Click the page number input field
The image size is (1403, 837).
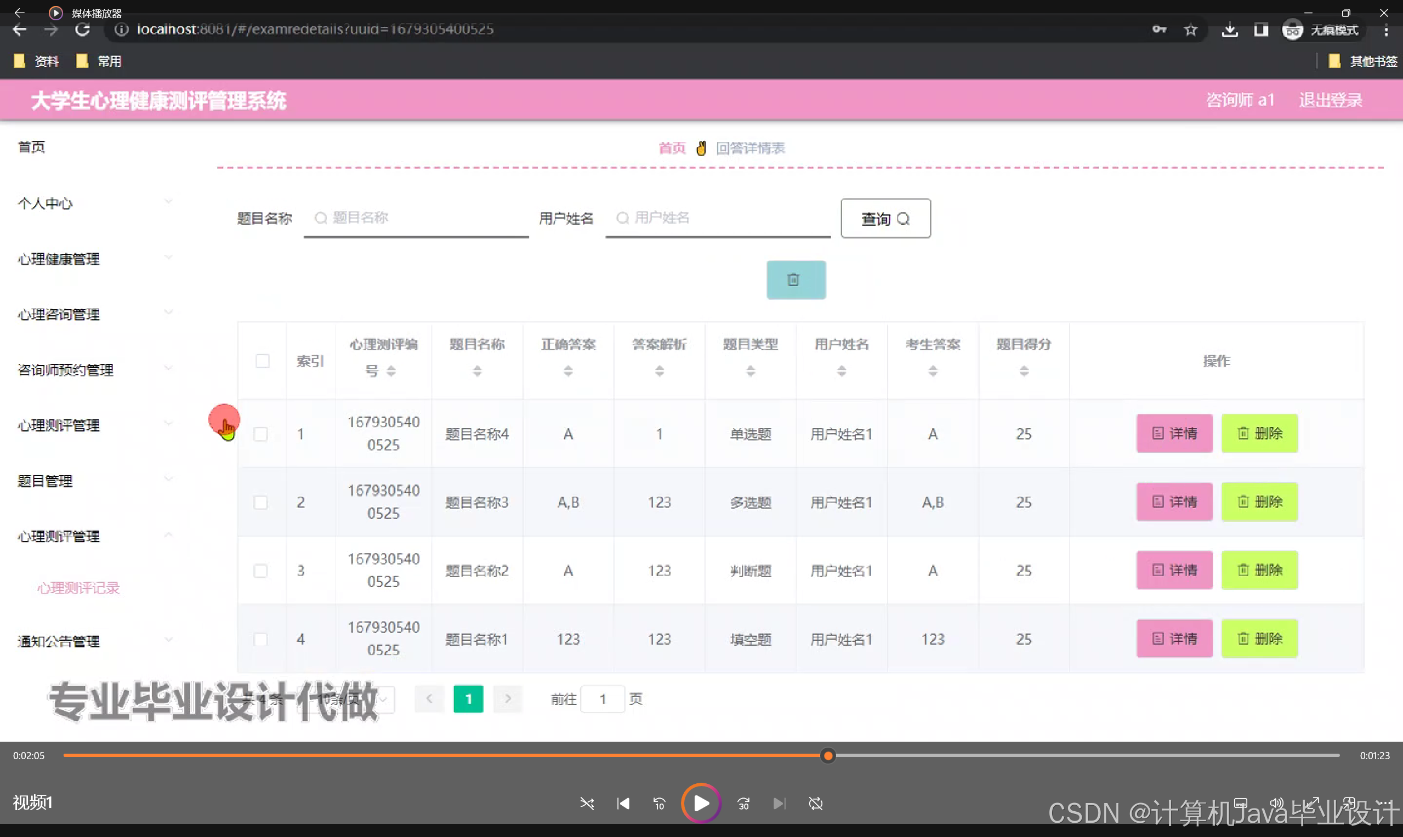pos(603,699)
